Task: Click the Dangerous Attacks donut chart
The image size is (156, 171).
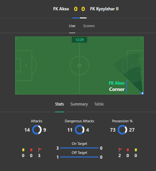Action: [x=79, y=130]
